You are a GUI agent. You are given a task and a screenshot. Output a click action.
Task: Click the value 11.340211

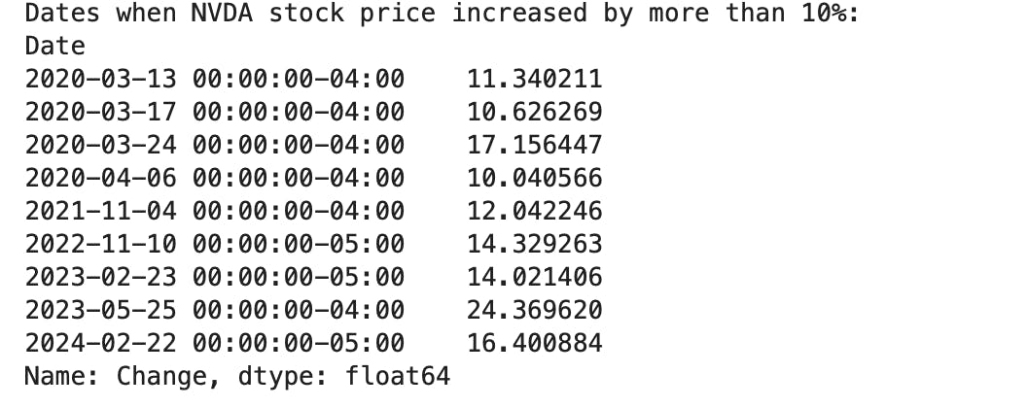click(x=534, y=79)
